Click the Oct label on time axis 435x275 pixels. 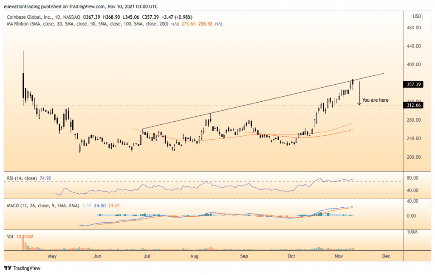(x=291, y=256)
